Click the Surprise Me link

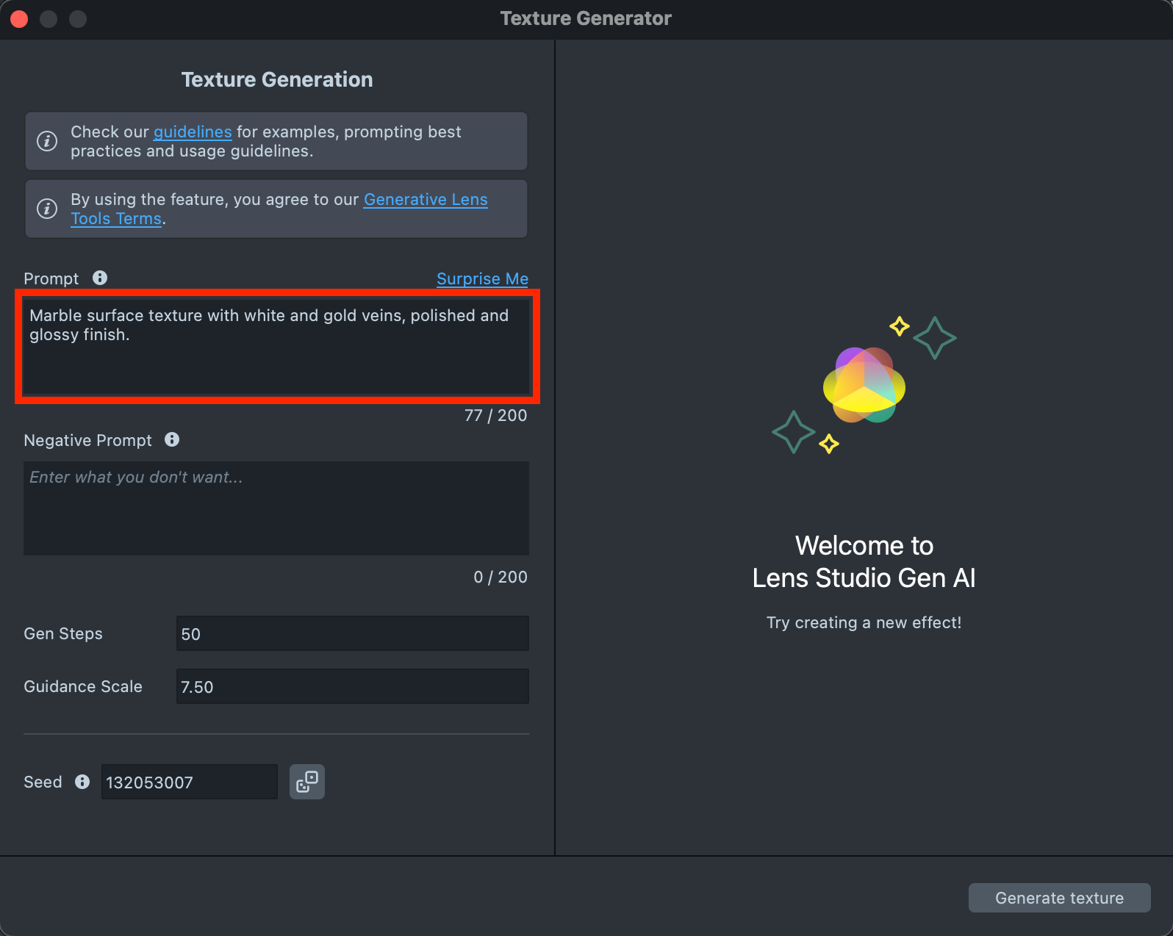pos(482,279)
